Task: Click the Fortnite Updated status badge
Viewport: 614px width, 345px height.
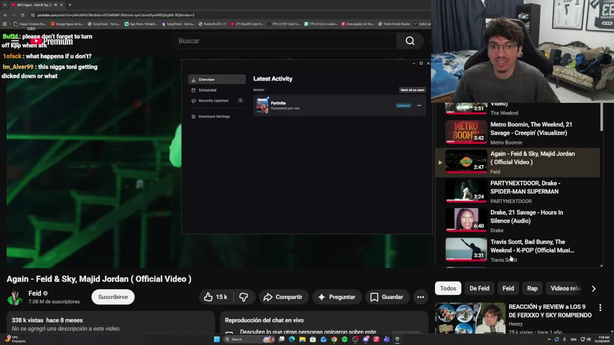Action: pos(403,105)
